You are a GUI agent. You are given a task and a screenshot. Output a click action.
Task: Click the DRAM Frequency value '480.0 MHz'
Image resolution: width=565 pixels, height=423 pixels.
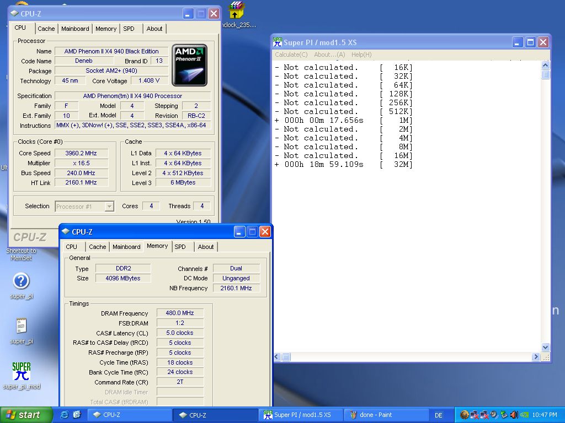click(x=180, y=313)
